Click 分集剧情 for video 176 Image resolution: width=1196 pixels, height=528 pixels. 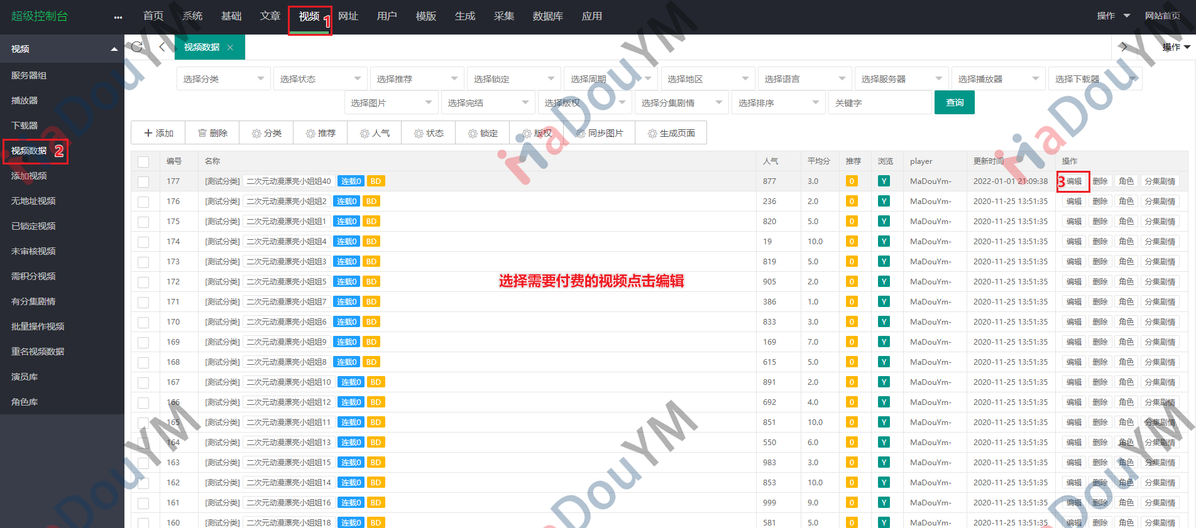[1160, 202]
